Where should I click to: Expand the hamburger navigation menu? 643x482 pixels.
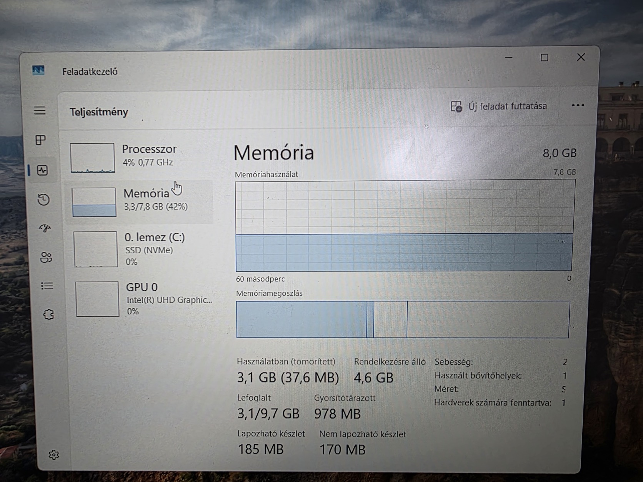[x=40, y=111]
